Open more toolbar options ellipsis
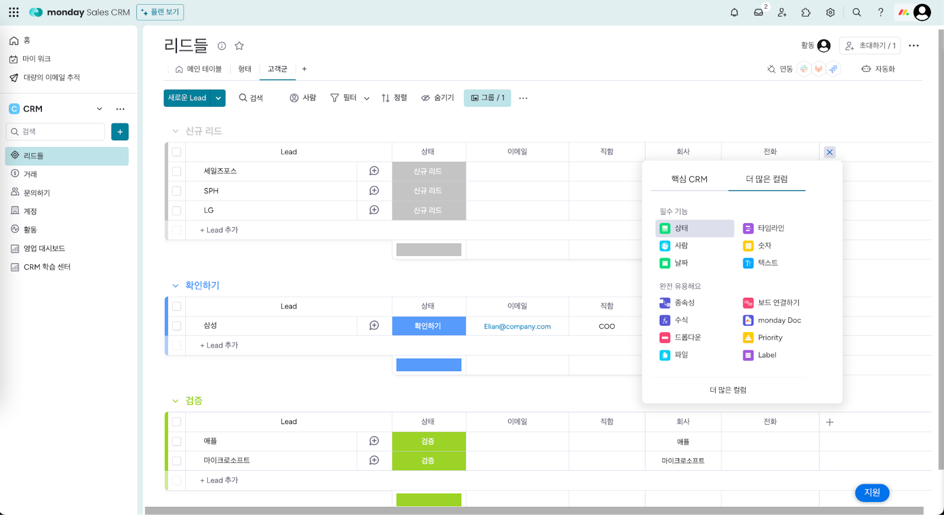944x515 pixels. tap(523, 98)
